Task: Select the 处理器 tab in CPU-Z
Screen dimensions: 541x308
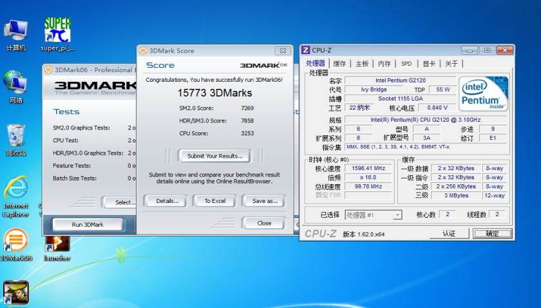Action: coord(316,63)
